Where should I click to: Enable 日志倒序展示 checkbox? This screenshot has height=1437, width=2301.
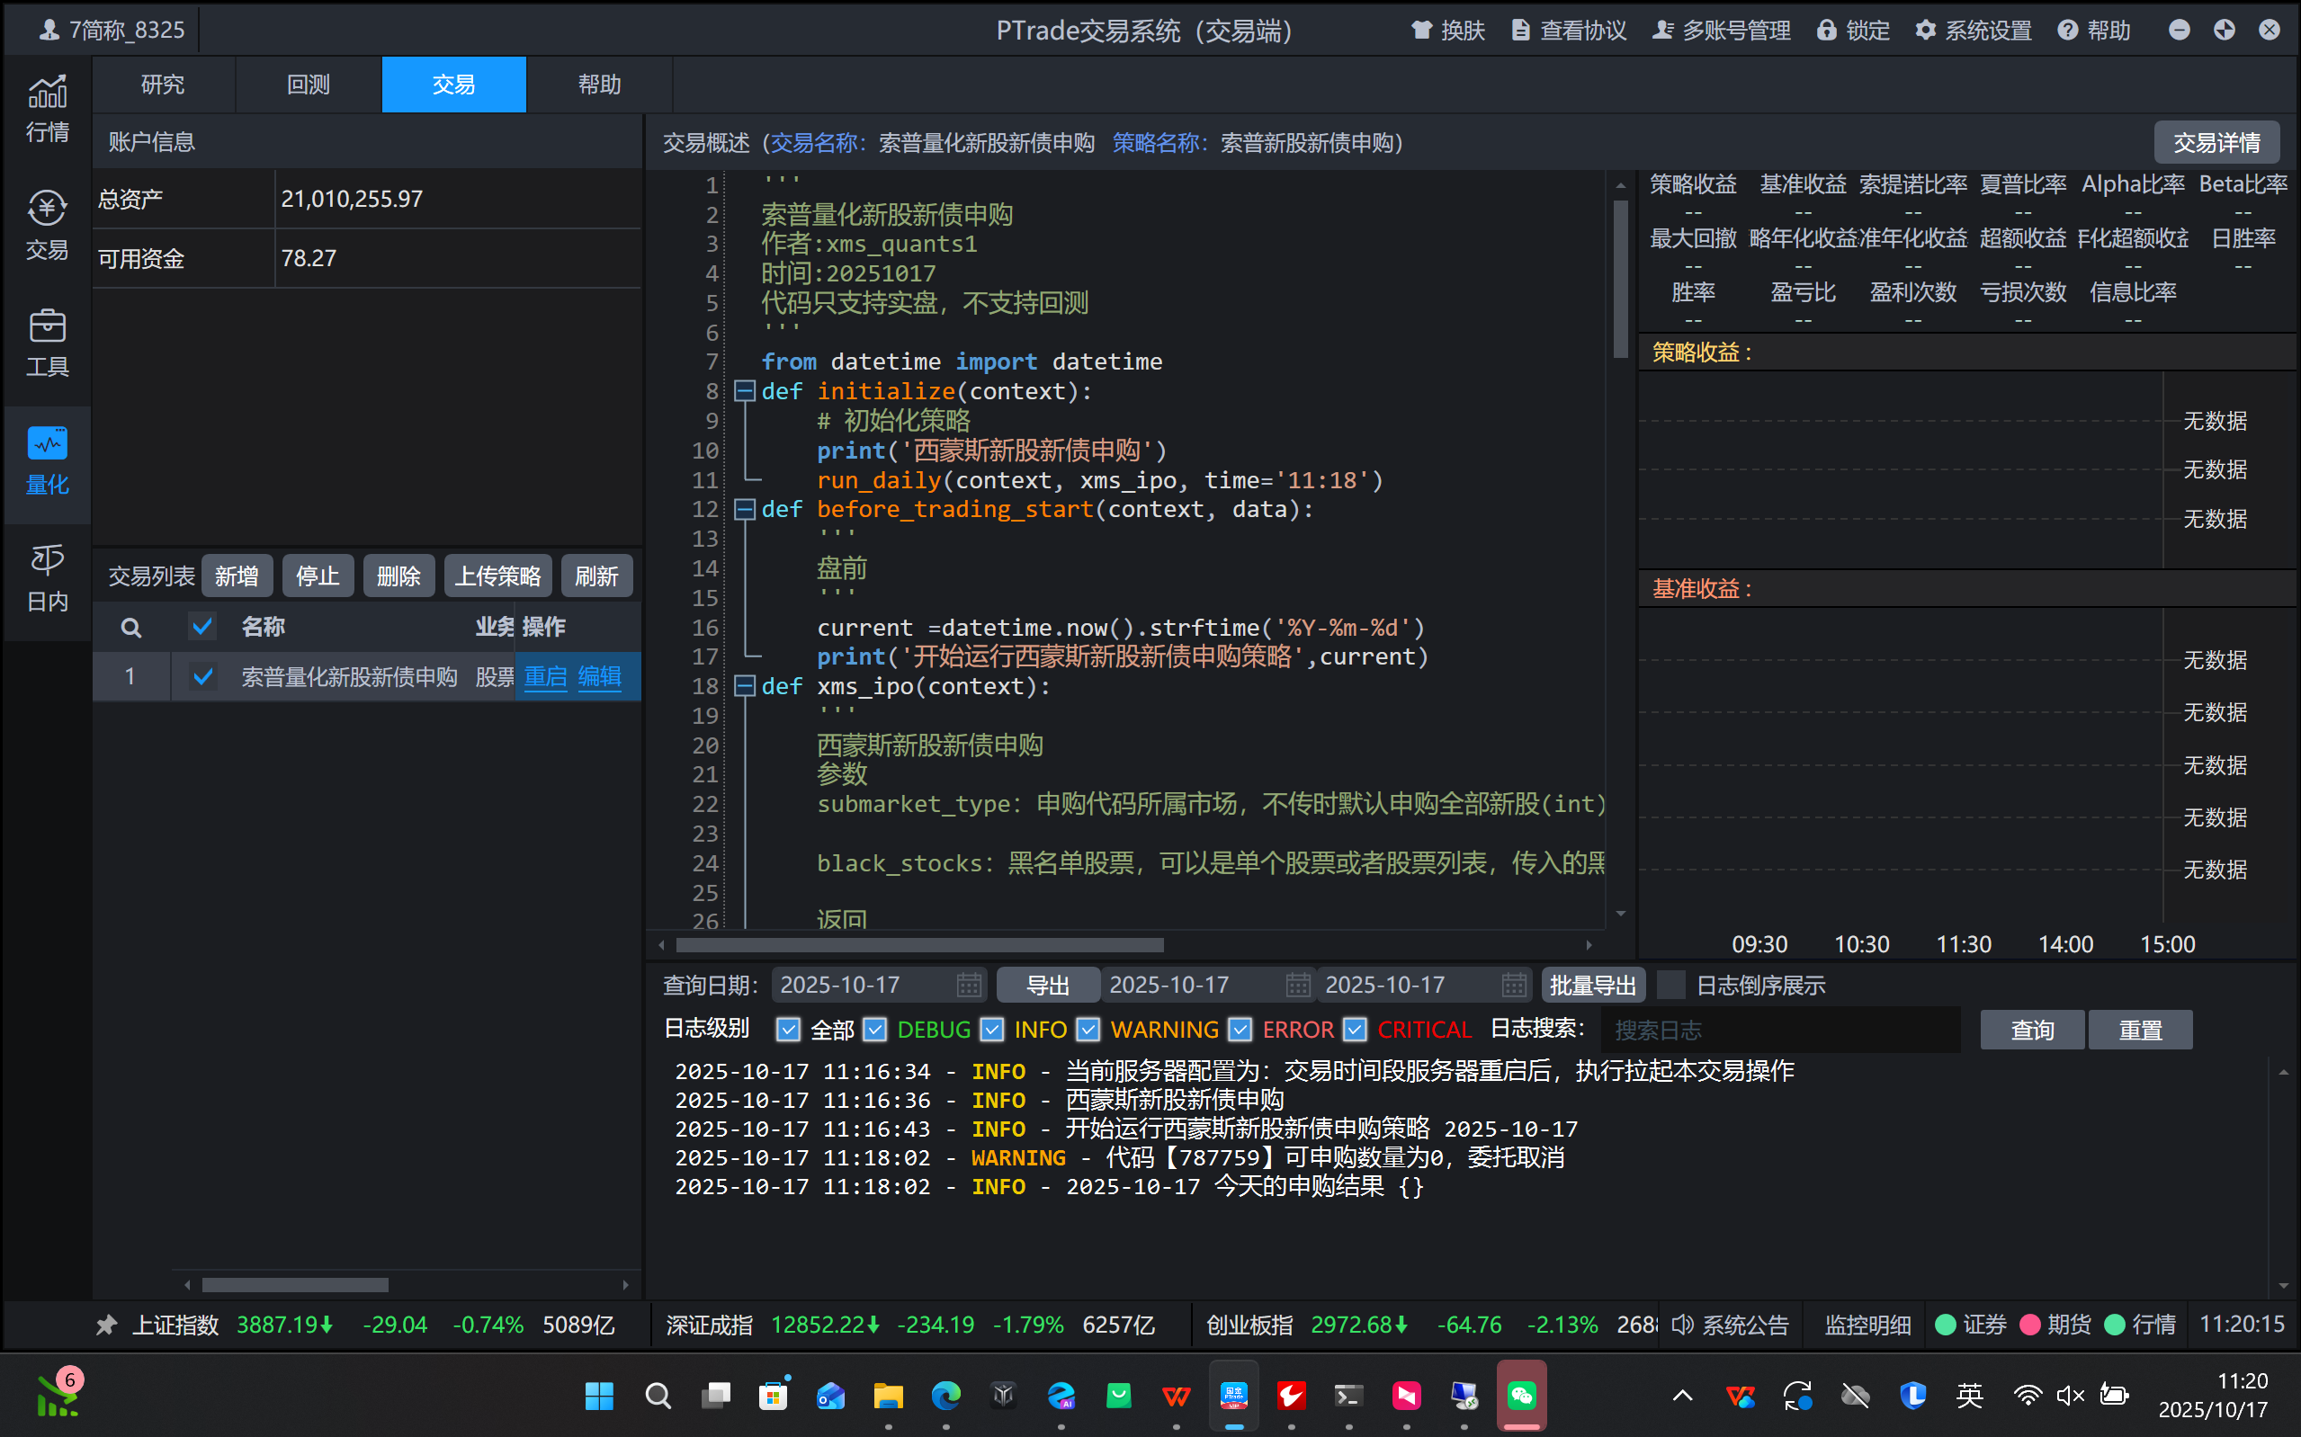click(x=1670, y=985)
